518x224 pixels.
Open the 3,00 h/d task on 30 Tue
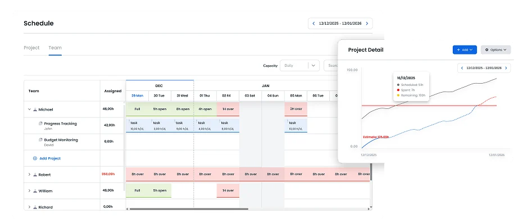[x=160, y=125]
